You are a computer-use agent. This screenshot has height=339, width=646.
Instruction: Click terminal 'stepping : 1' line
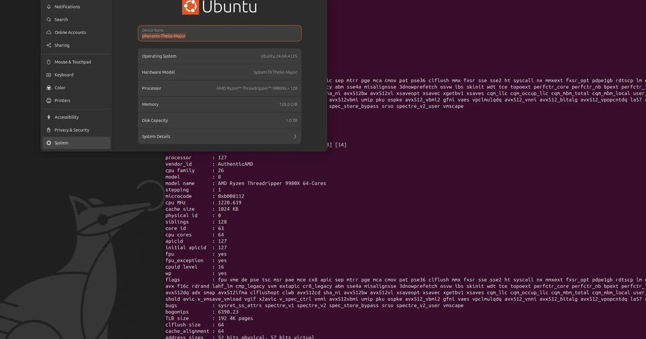click(x=193, y=190)
